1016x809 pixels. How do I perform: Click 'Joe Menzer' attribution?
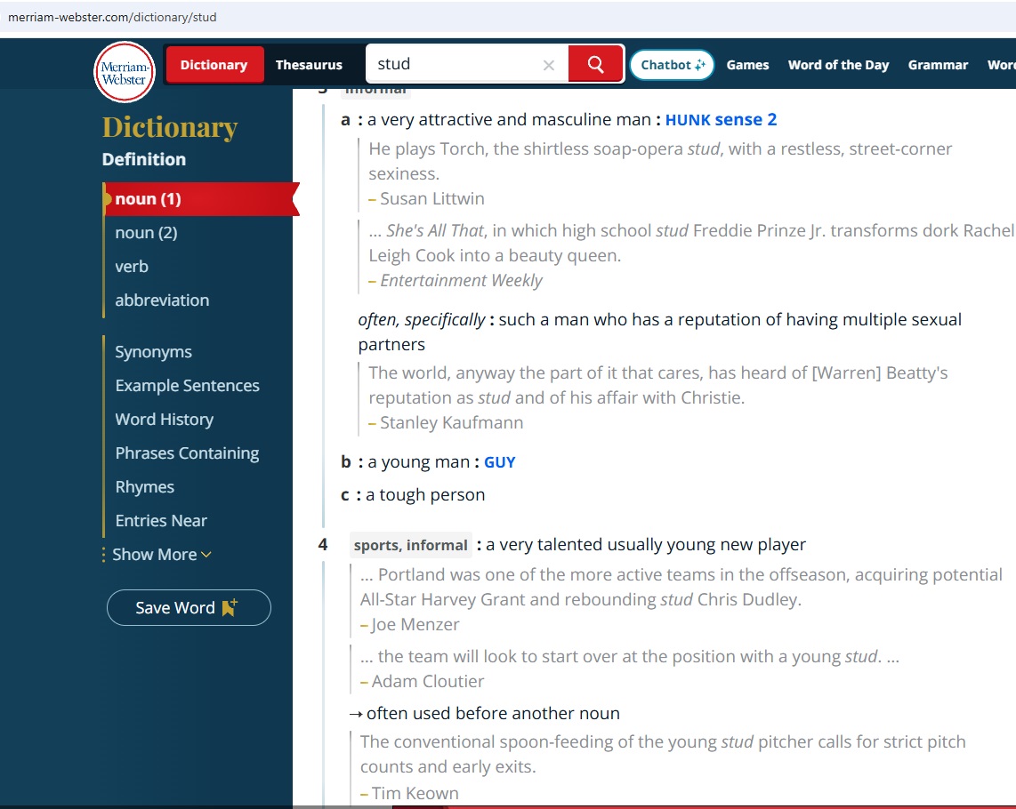pyautogui.click(x=415, y=624)
